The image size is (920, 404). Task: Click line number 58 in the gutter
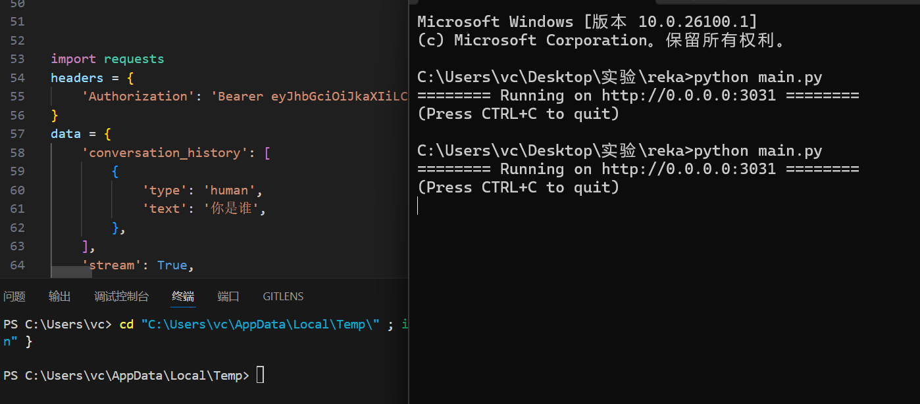tap(17, 152)
